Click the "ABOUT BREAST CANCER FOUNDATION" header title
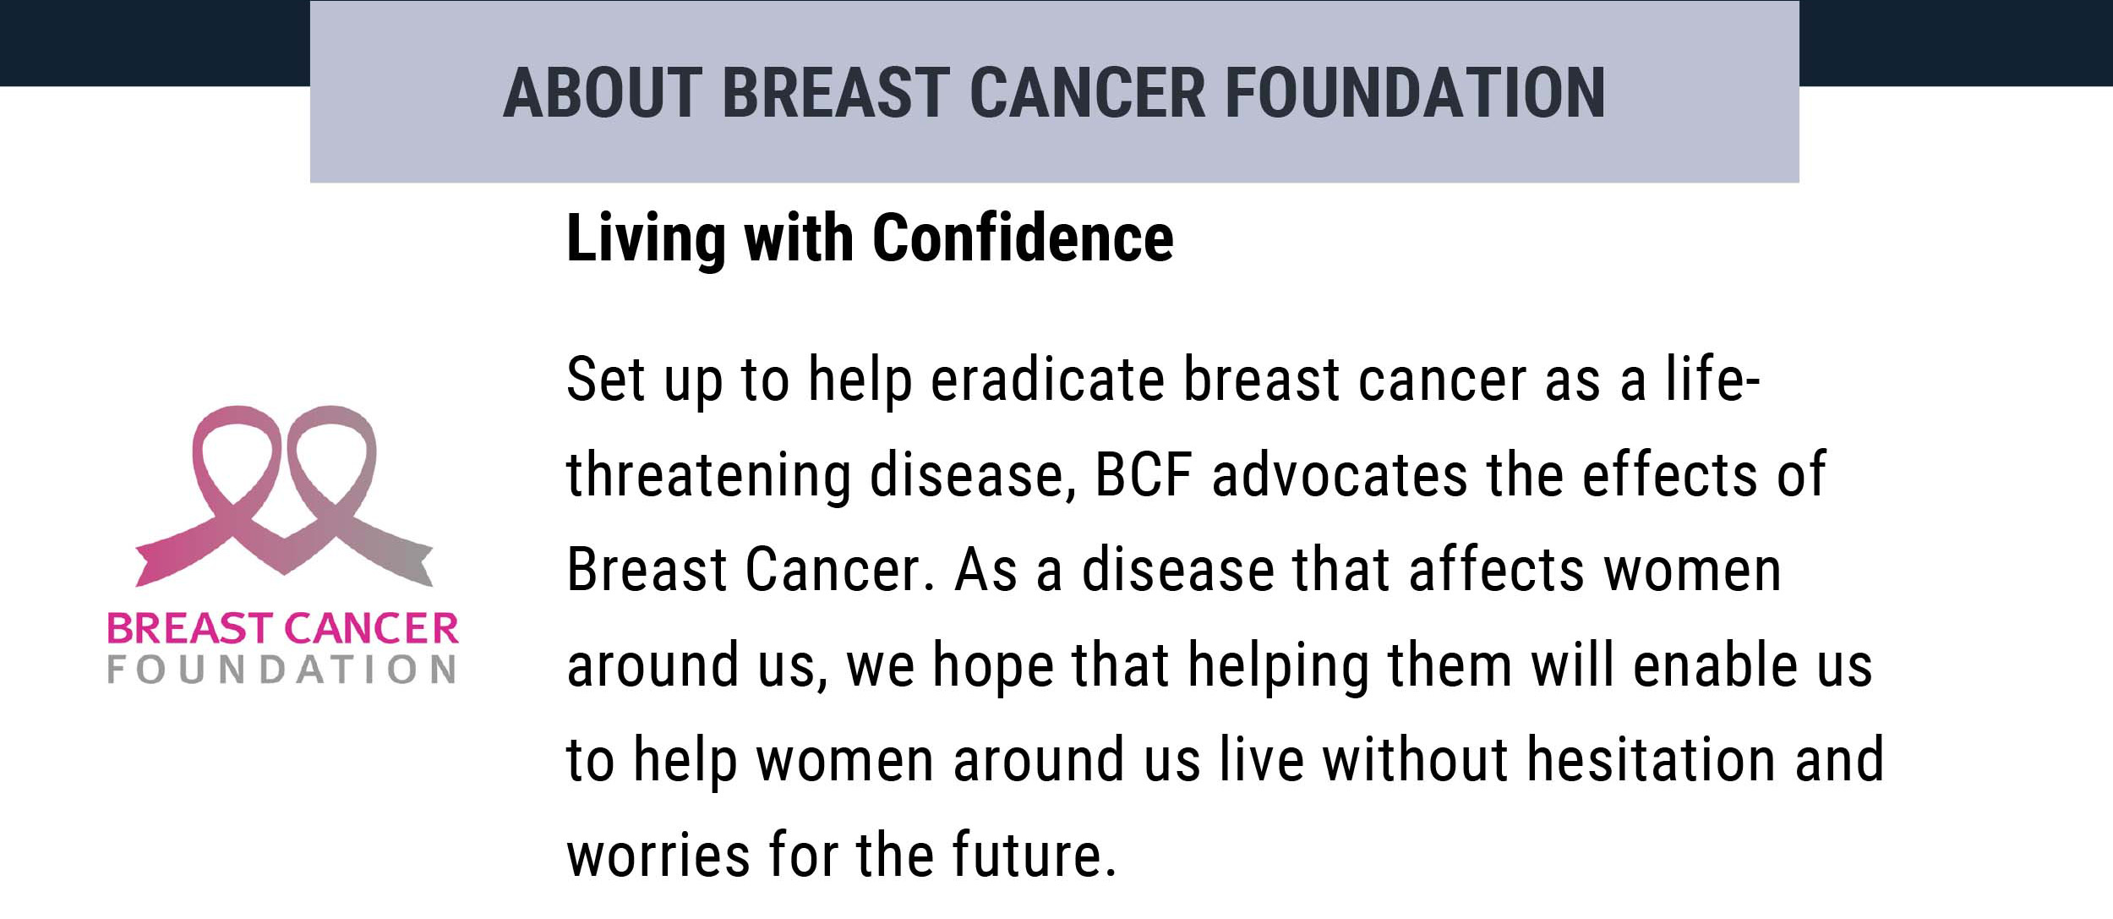Screen dimensions: 2113x919 click(1054, 92)
